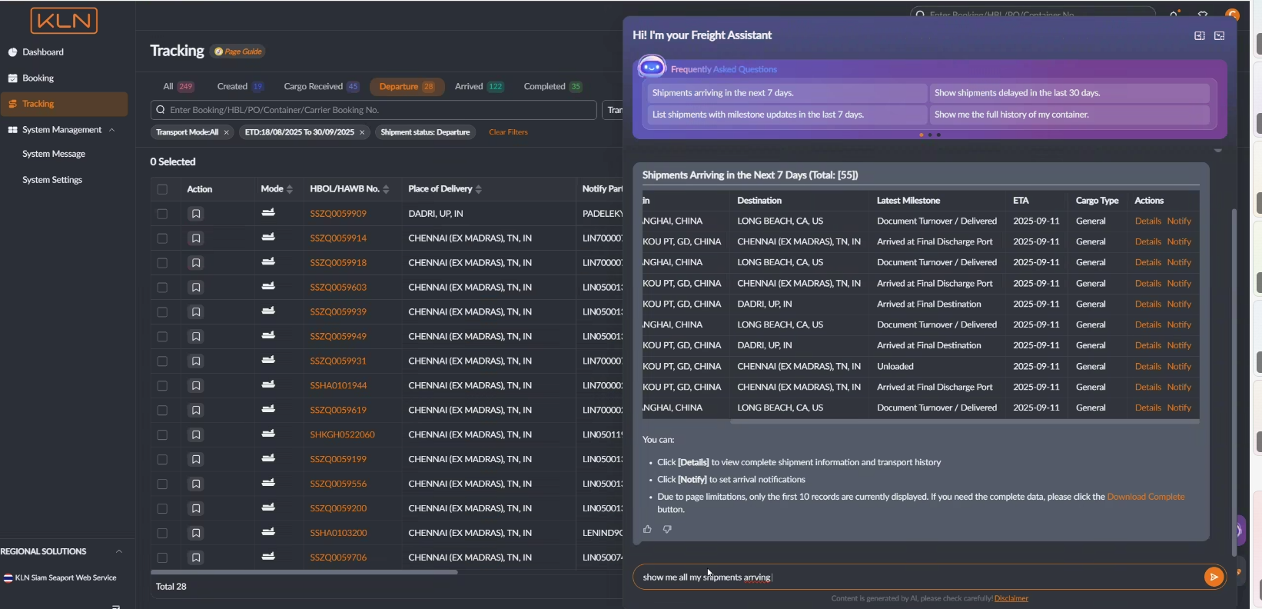
Task: Give thumbs down to assistant response
Action: pos(667,529)
